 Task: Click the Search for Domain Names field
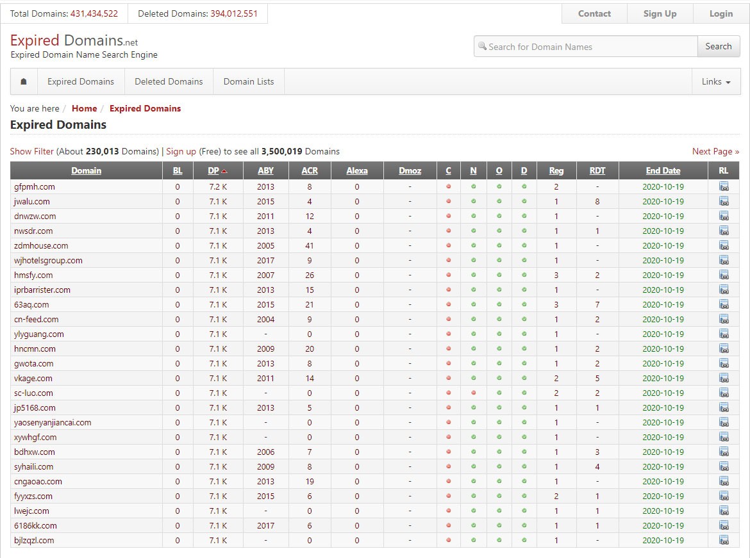tap(590, 47)
